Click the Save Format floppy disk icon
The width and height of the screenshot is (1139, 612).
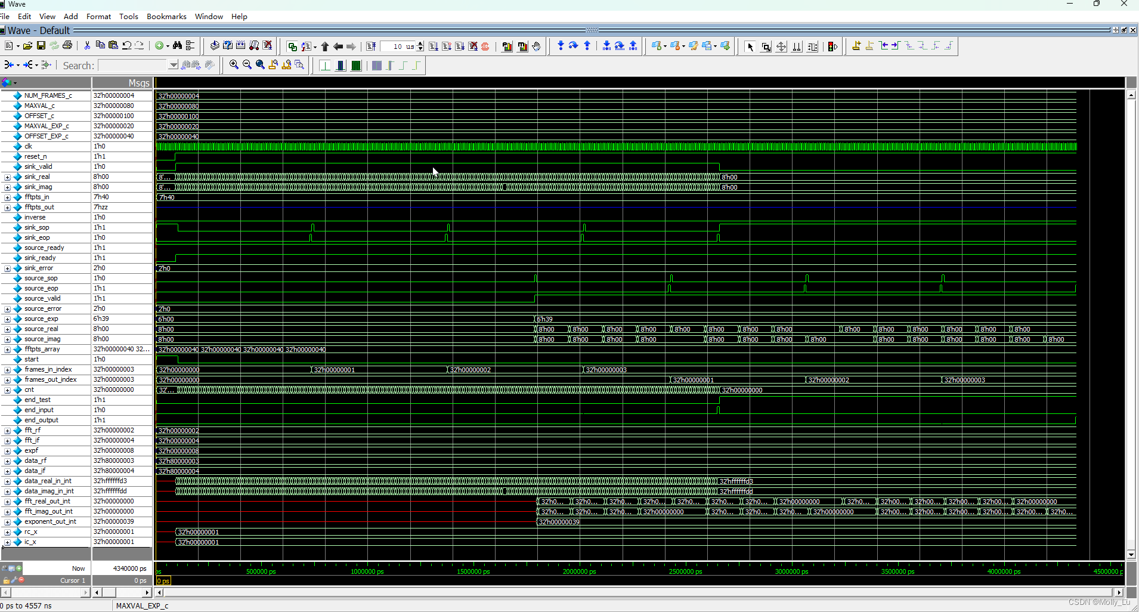coord(41,45)
